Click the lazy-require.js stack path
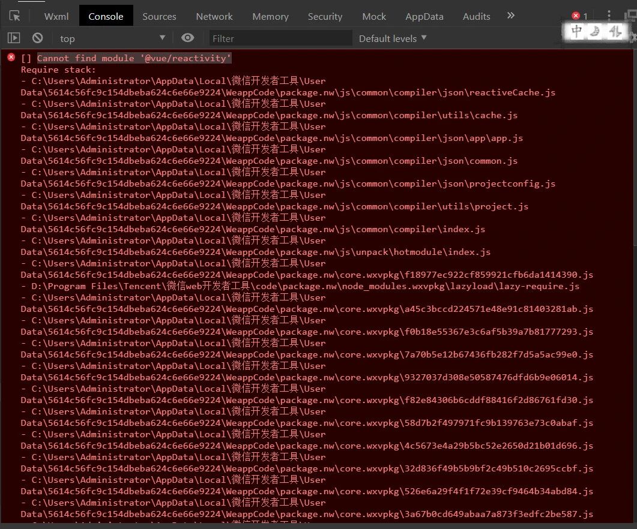This screenshot has height=529, width=637. coord(301,286)
